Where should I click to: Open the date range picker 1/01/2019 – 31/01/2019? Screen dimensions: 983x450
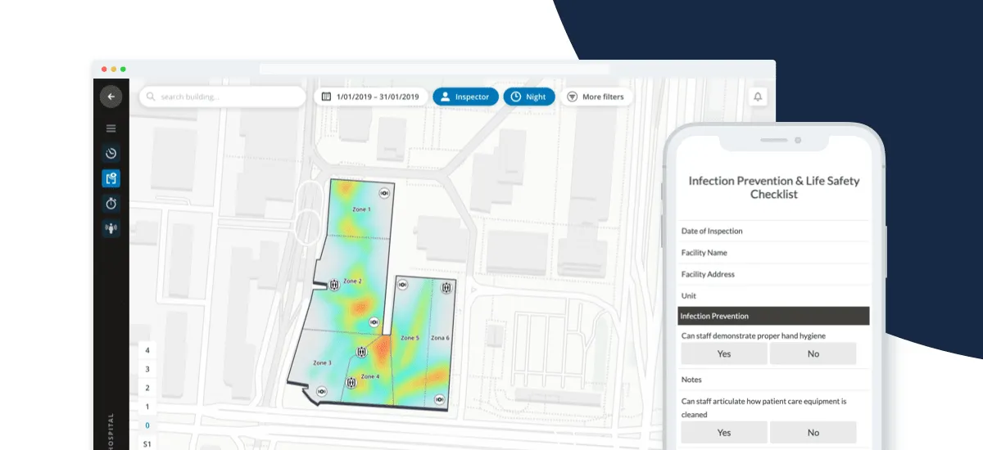[370, 97]
